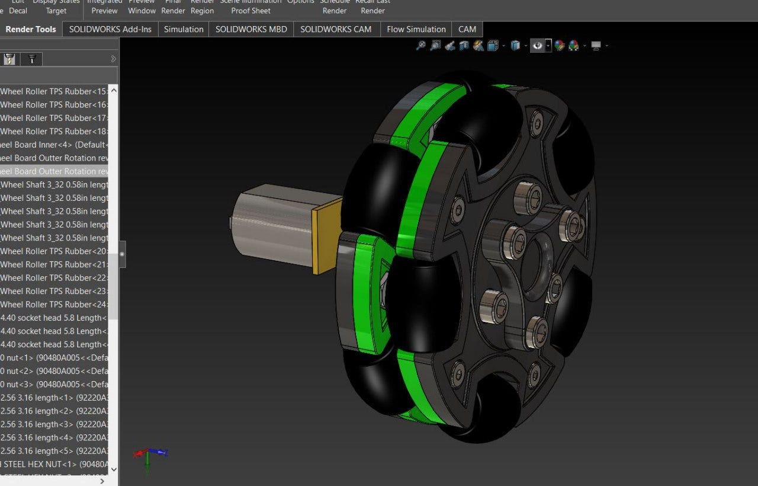758x486 pixels.
Task: Click the Schedule Render button
Action: [335, 6]
